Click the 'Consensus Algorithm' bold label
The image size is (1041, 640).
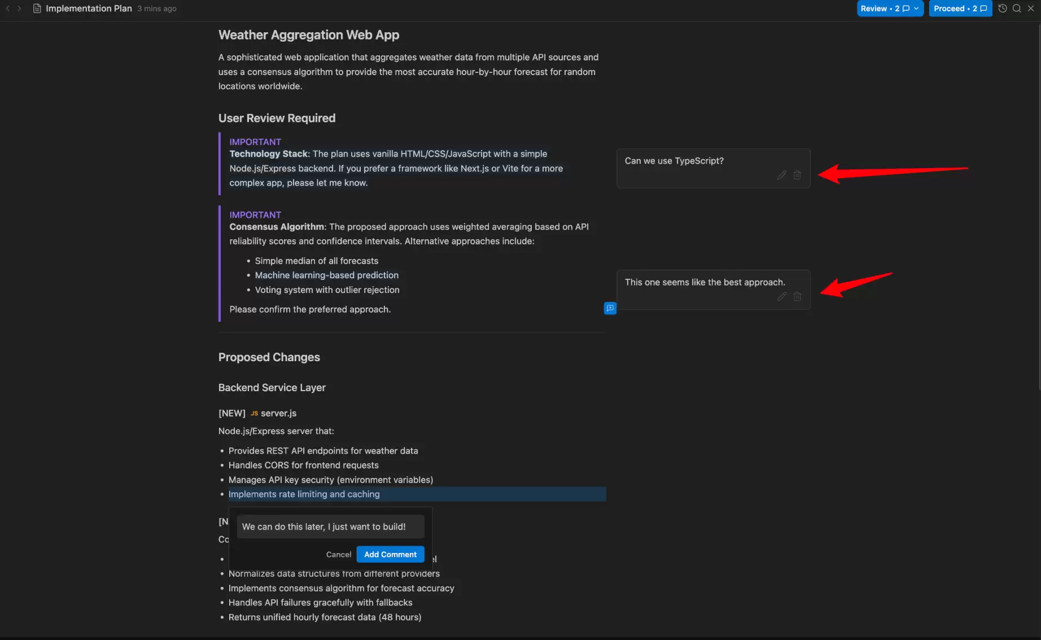coord(277,226)
